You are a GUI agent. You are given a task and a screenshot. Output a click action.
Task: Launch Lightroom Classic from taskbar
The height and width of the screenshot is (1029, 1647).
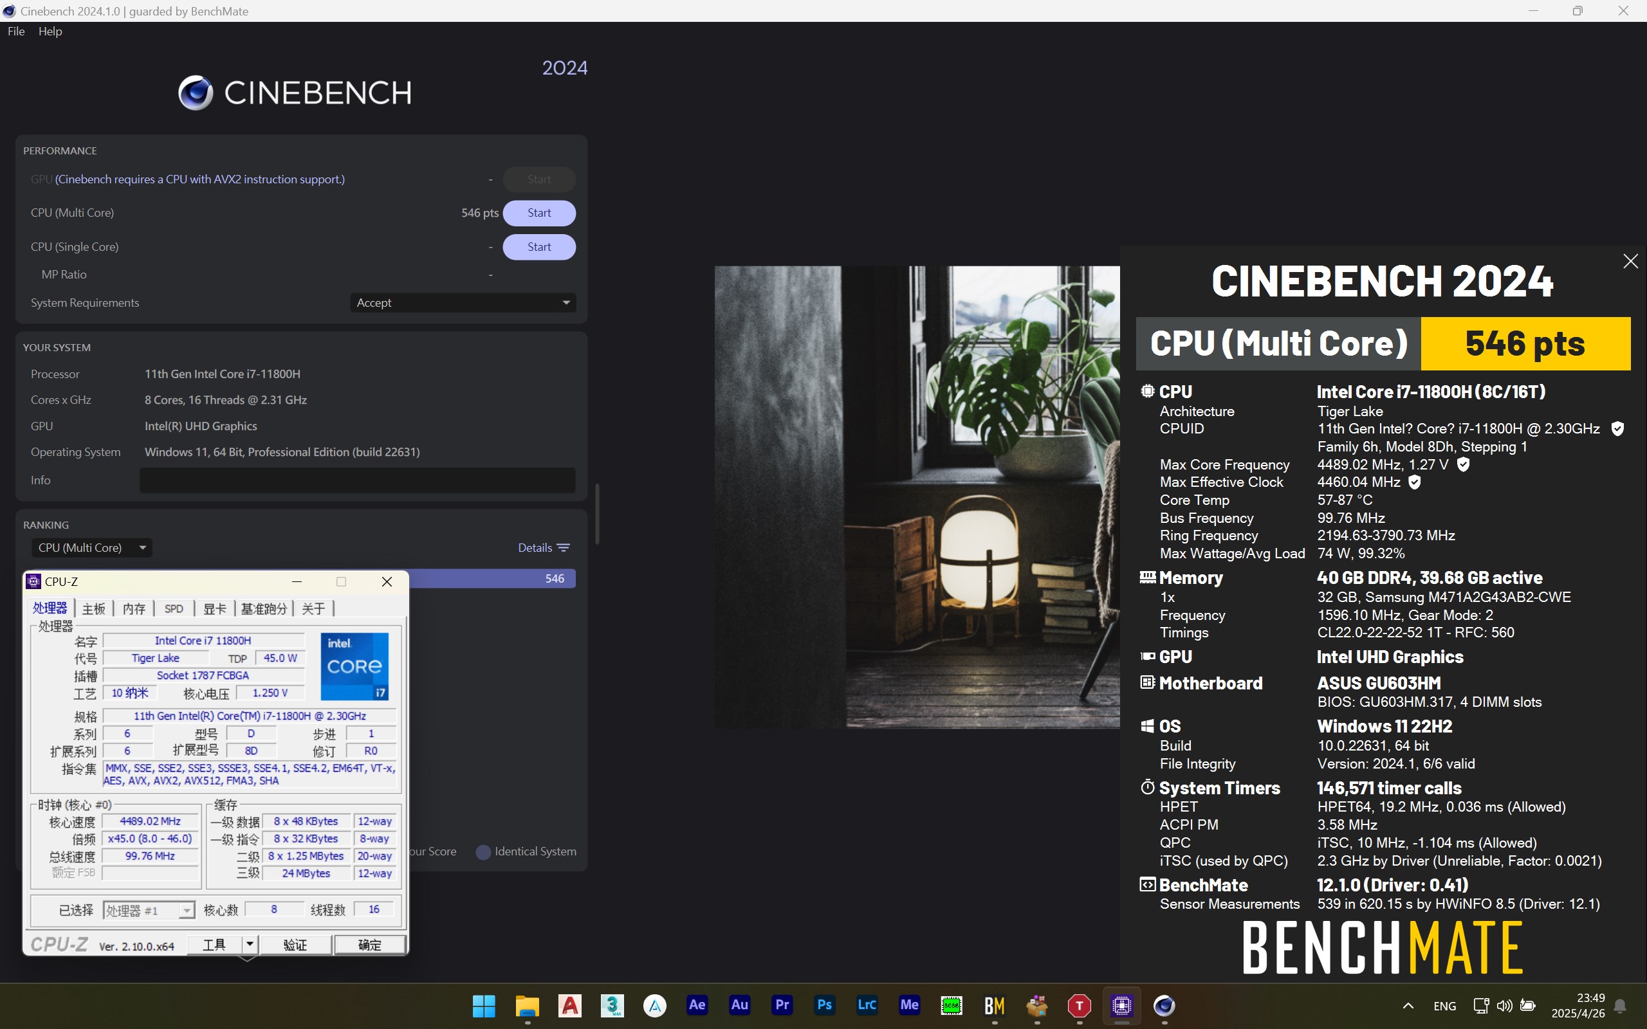[x=867, y=1005]
